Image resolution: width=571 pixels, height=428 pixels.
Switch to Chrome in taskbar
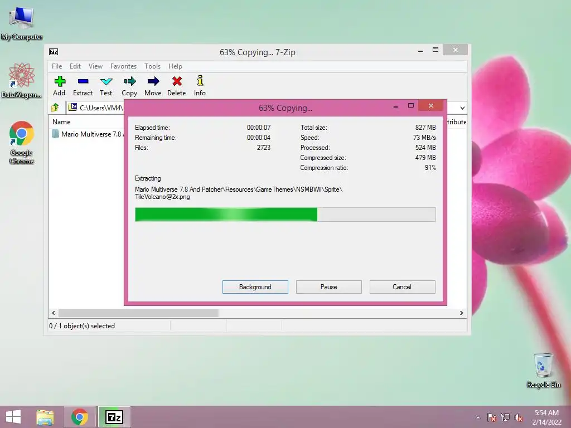[x=80, y=417]
